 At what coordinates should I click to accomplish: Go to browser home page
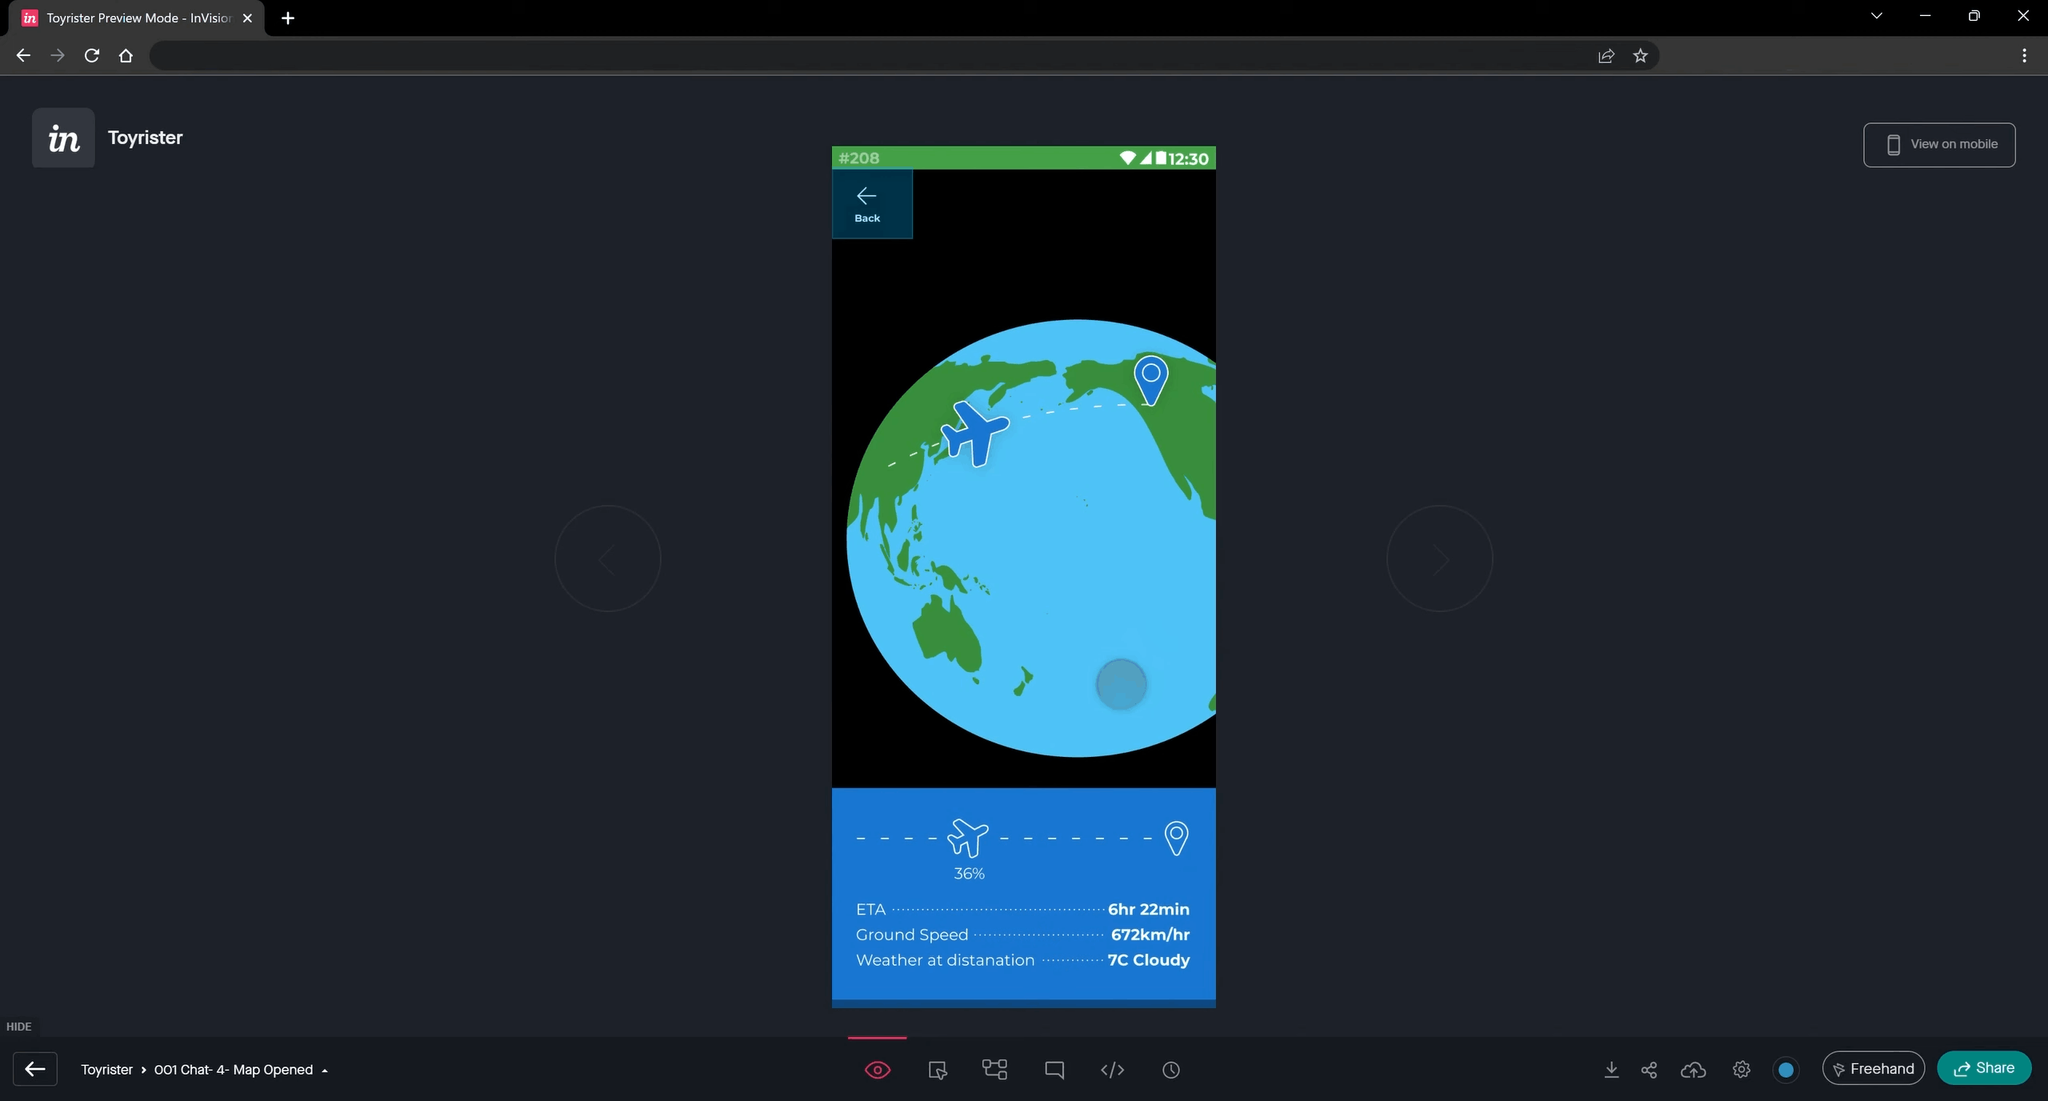click(126, 55)
